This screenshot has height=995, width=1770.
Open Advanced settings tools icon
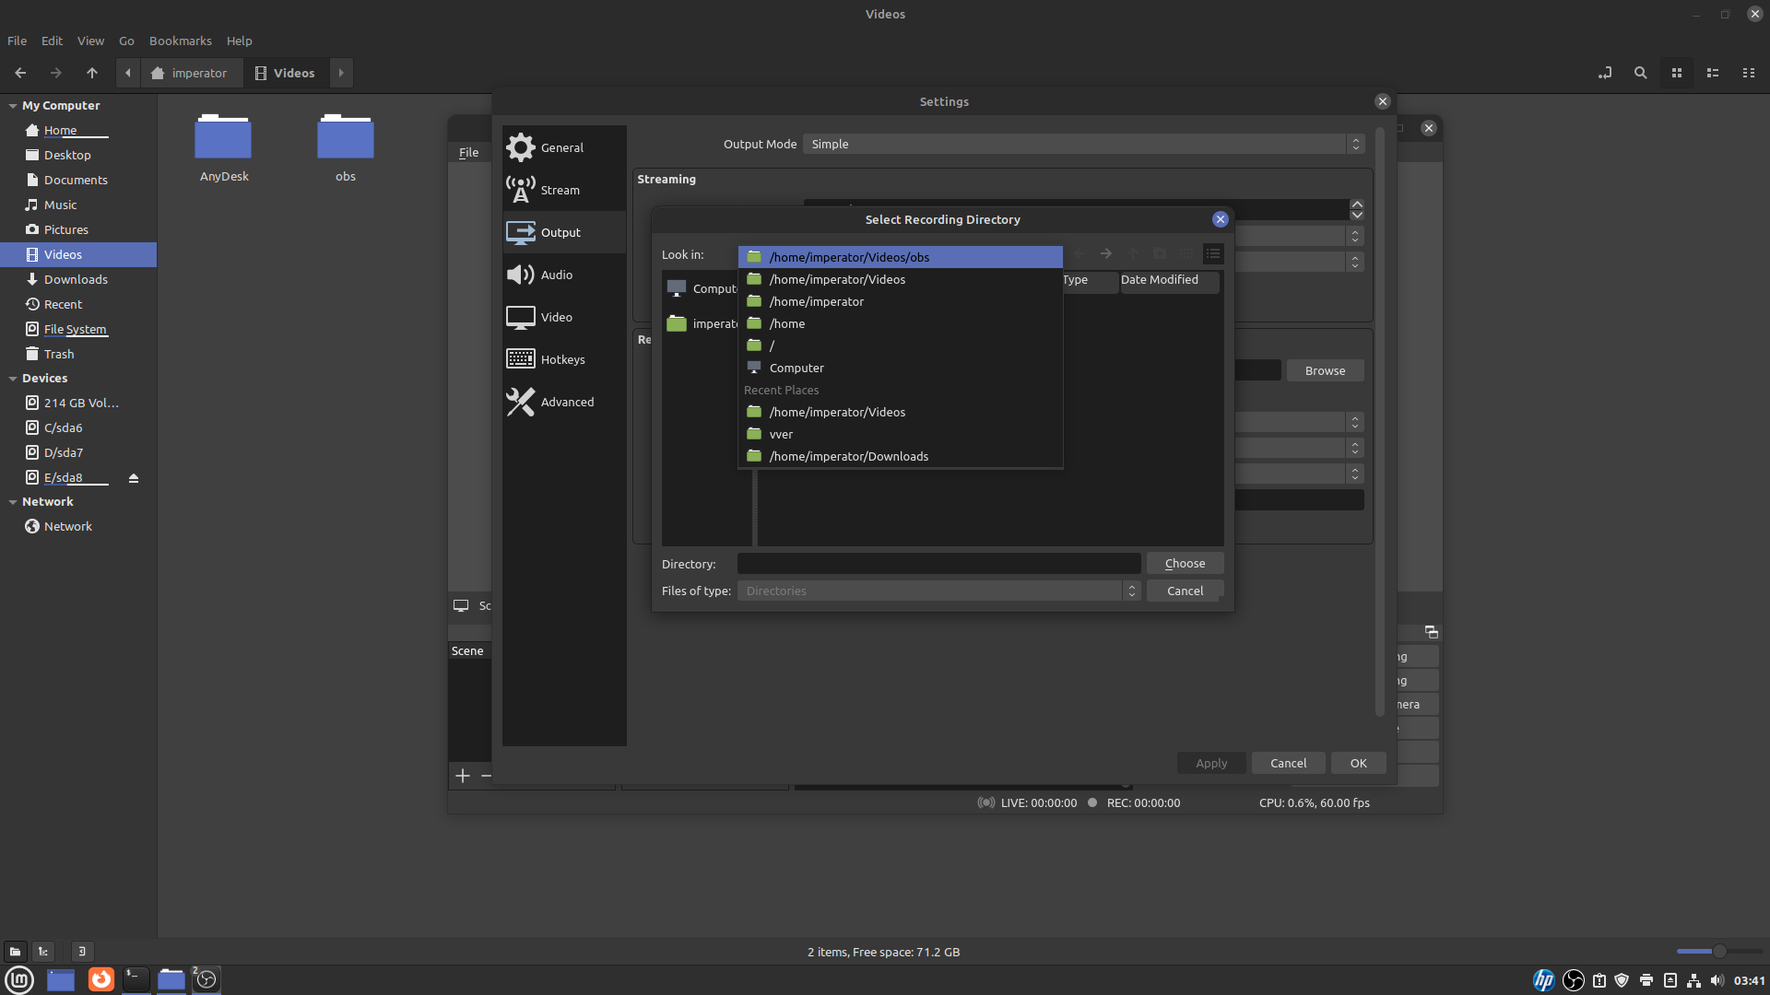(521, 402)
